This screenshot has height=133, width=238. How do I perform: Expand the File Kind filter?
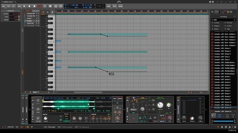[229, 23]
